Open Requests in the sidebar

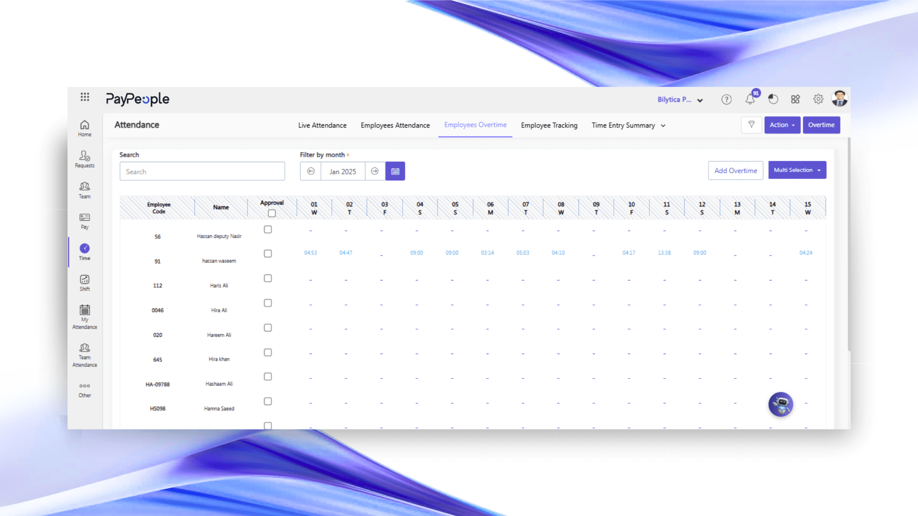coord(85,159)
